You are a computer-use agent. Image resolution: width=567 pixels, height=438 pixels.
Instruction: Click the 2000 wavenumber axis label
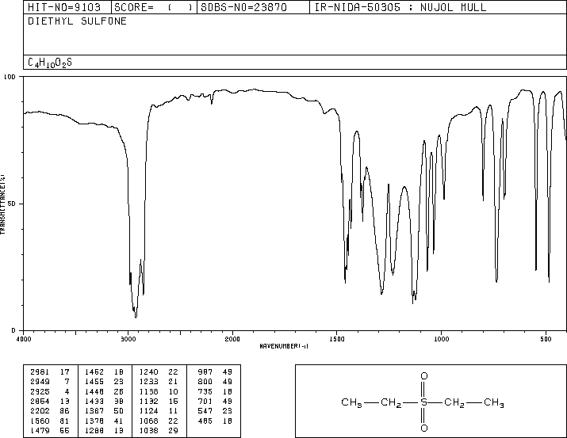(232, 339)
